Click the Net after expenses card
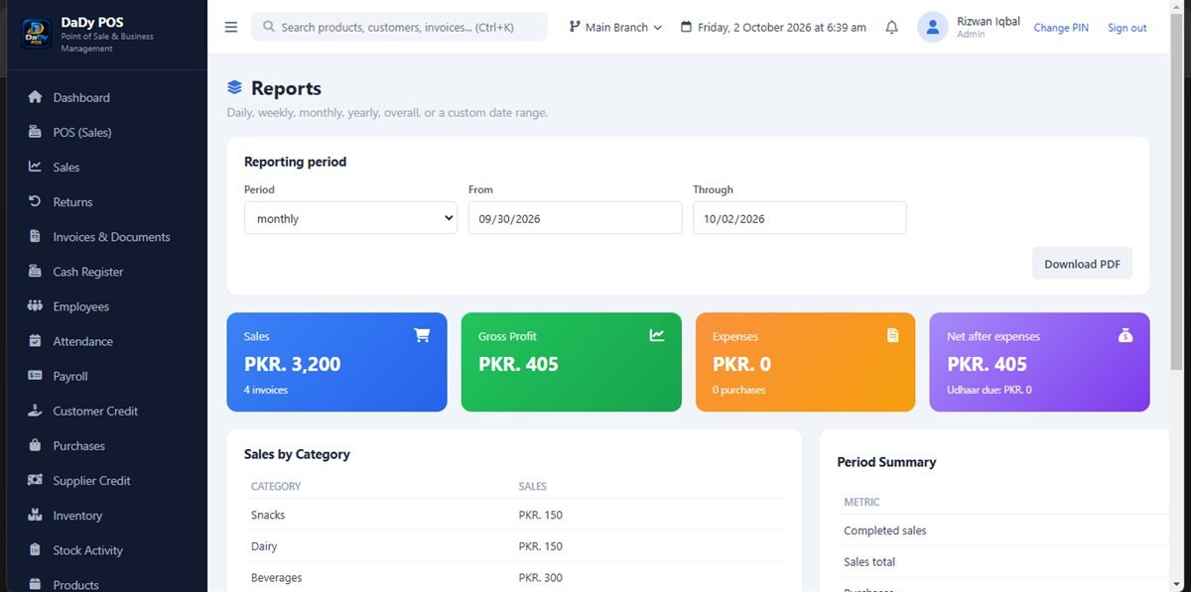Screen dimensions: 1191x592 pos(1039,362)
